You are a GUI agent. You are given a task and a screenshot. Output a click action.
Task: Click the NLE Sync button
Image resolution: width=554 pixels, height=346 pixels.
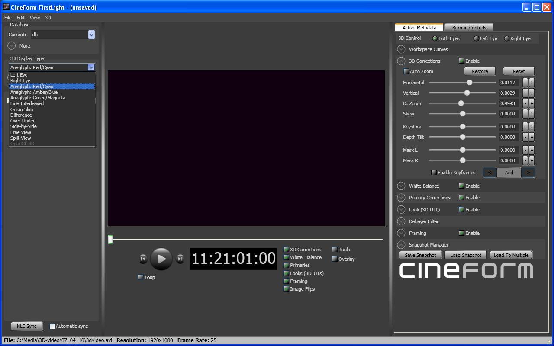point(26,326)
